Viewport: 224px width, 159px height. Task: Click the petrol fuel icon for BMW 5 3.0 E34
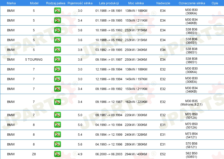[57, 11]
